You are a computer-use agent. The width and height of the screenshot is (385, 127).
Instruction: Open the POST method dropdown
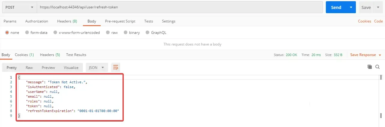19,7
